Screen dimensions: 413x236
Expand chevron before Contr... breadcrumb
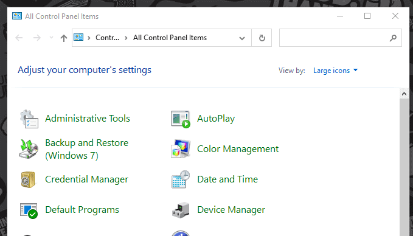pyautogui.click(x=89, y=38)
